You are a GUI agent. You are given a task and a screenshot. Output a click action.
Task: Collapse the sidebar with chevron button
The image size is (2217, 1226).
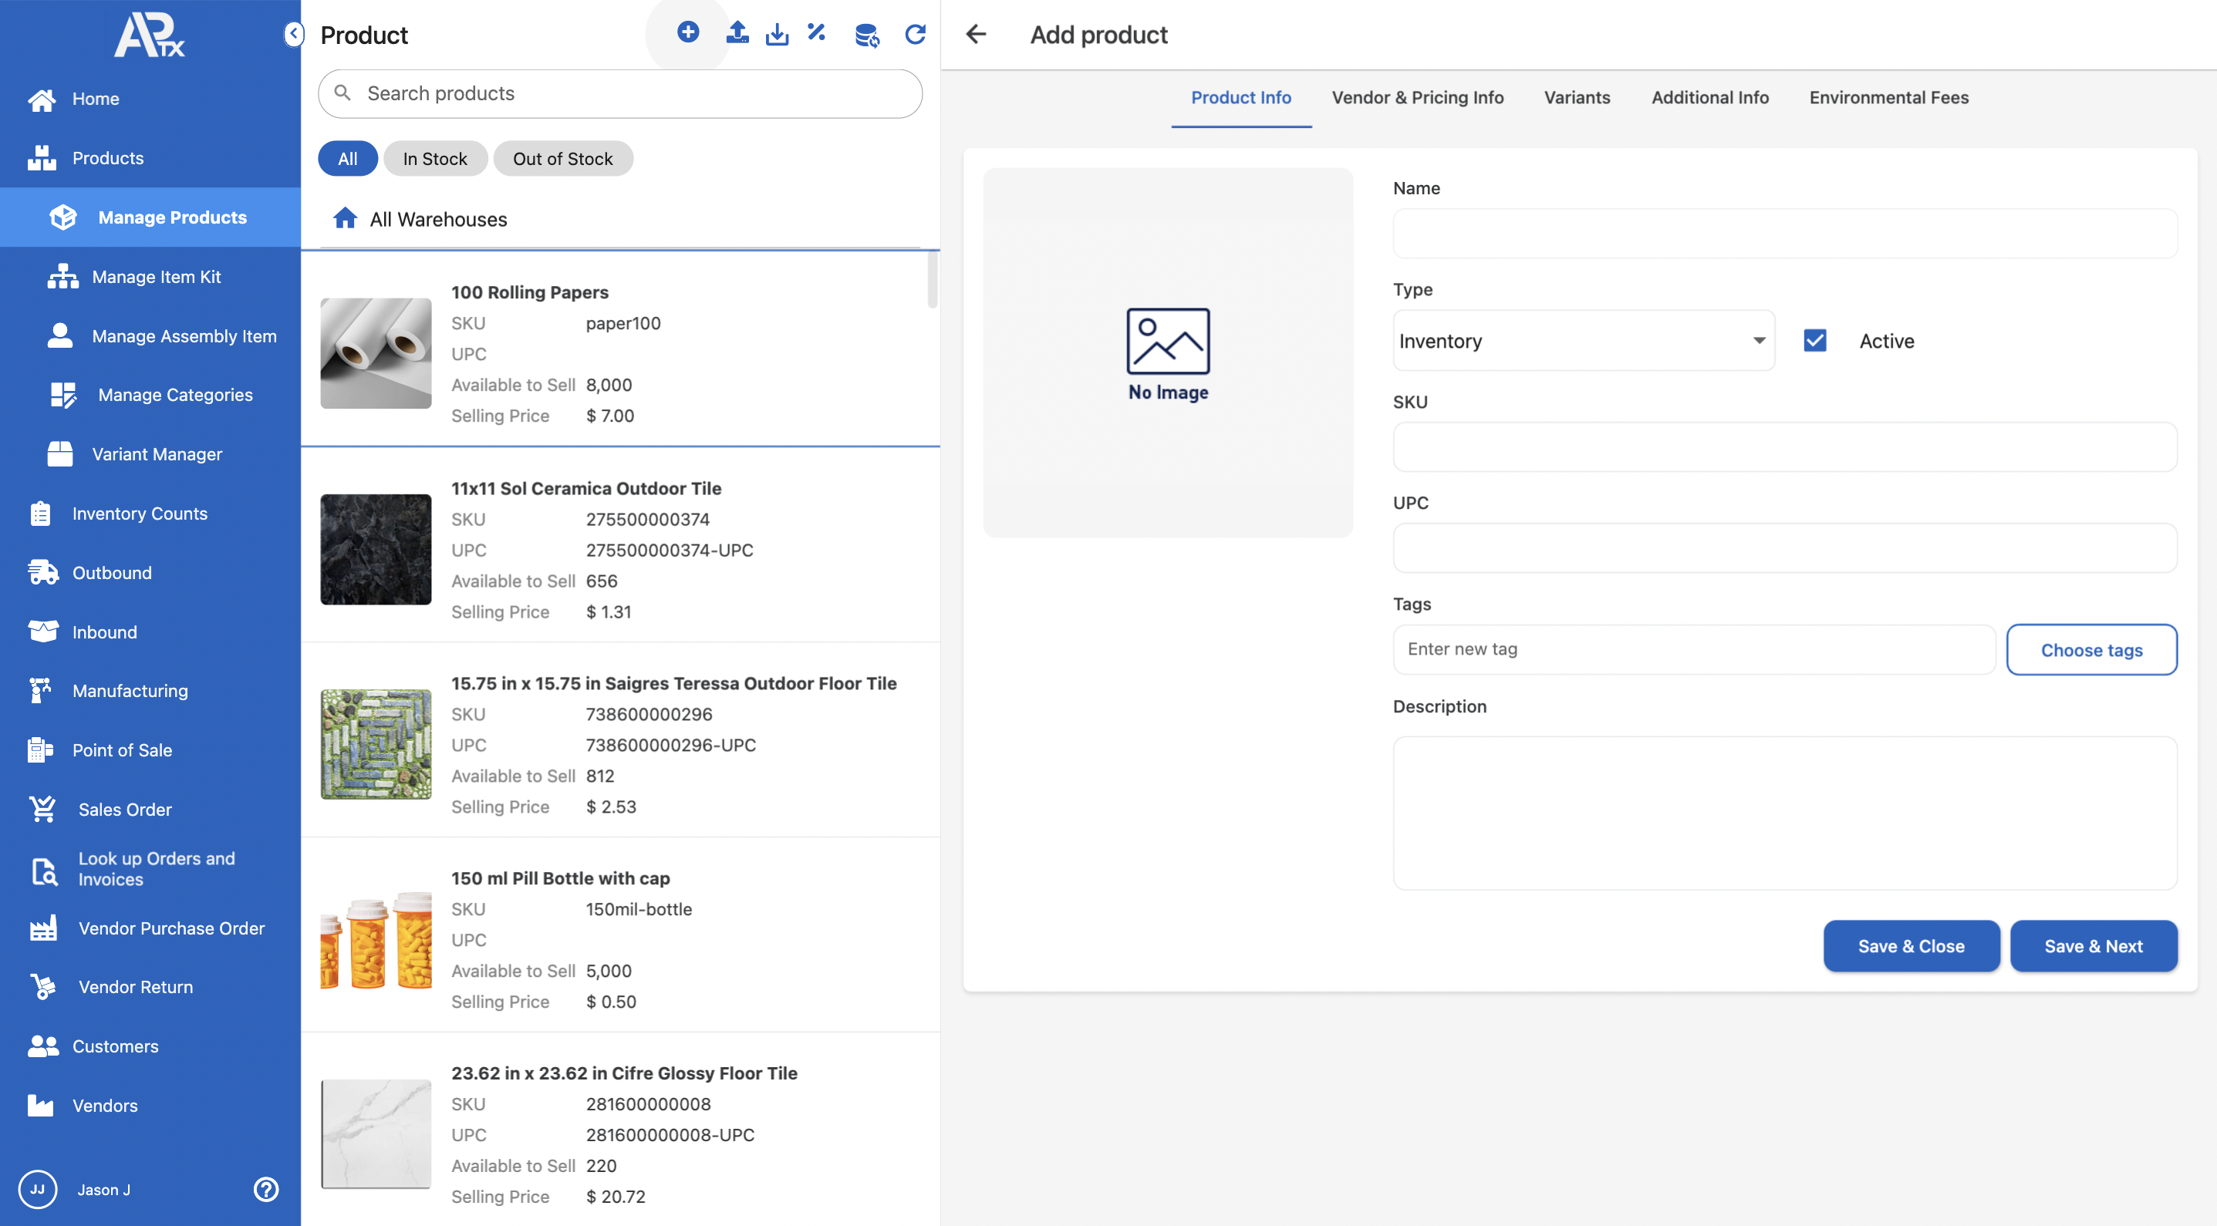293,35
